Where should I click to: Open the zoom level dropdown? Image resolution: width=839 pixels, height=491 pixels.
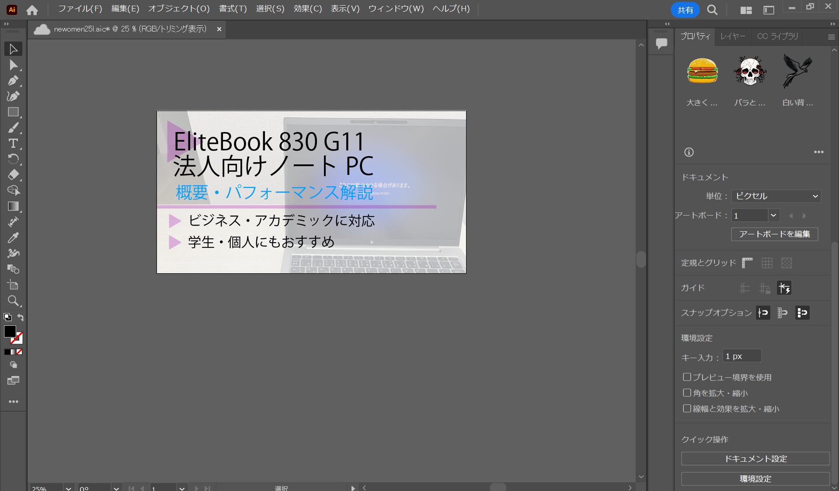pos(68,488)
